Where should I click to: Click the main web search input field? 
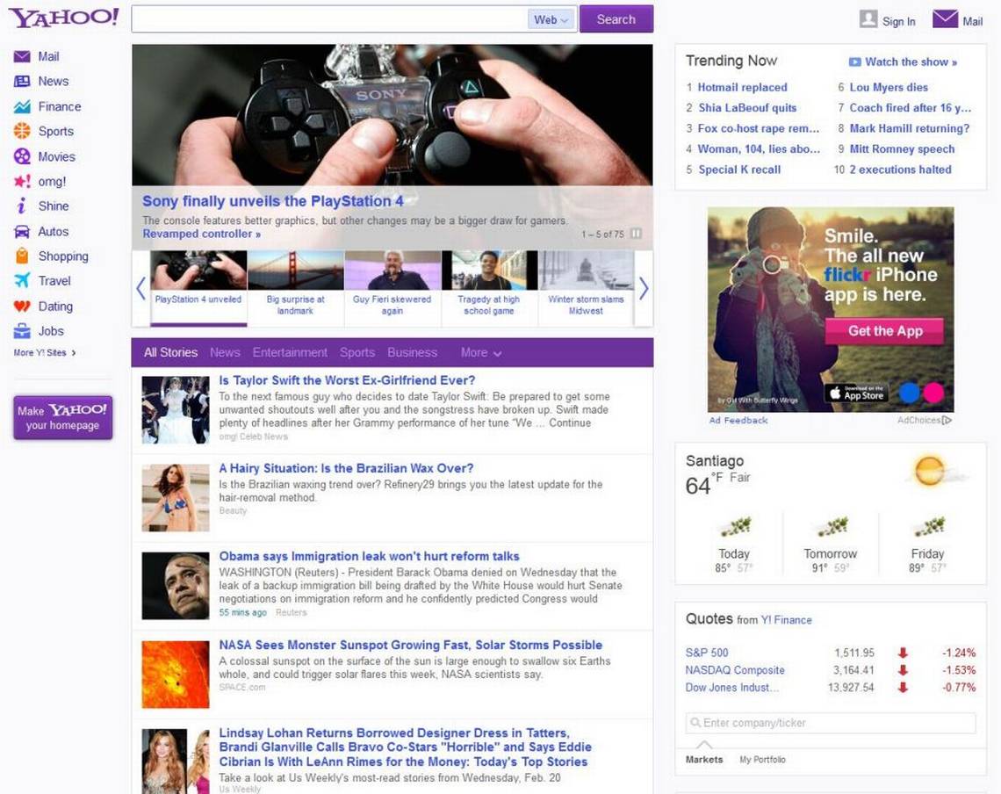tap(328, 19)
